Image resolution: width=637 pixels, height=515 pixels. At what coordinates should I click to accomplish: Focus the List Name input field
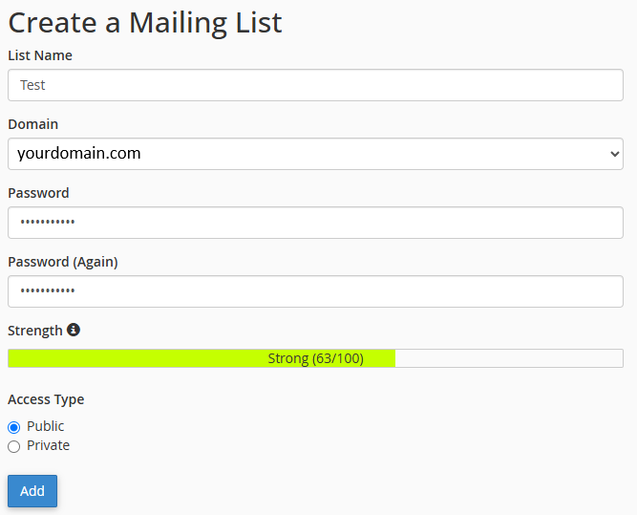tap(315, 85)
